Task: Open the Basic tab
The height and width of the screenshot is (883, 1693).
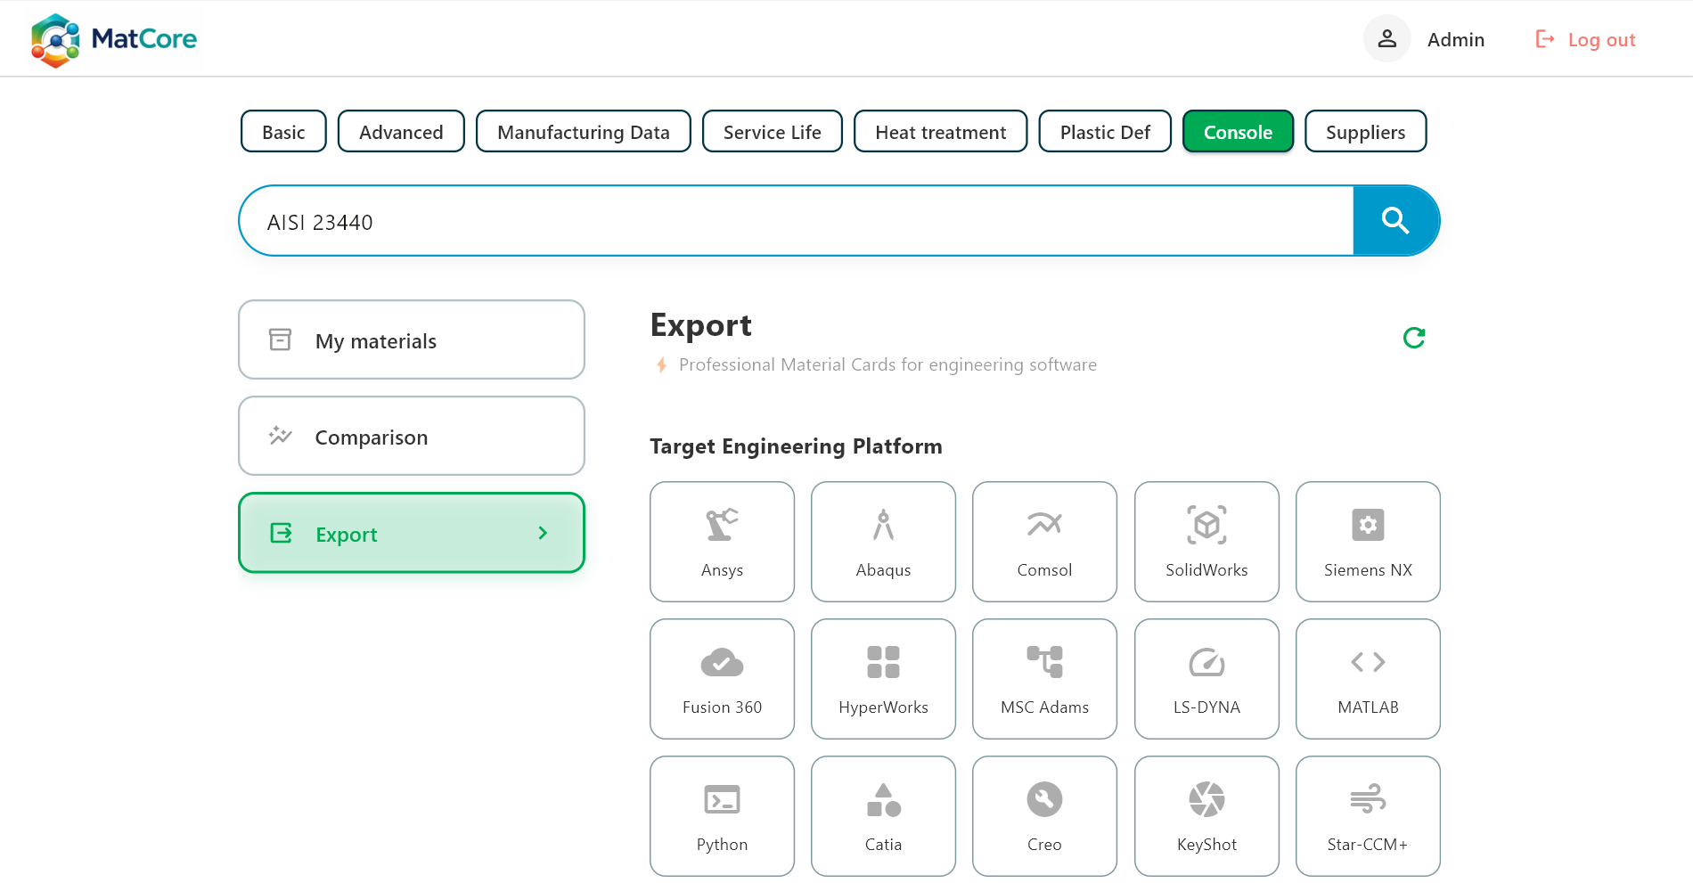Action: click(x=283, y=132)
